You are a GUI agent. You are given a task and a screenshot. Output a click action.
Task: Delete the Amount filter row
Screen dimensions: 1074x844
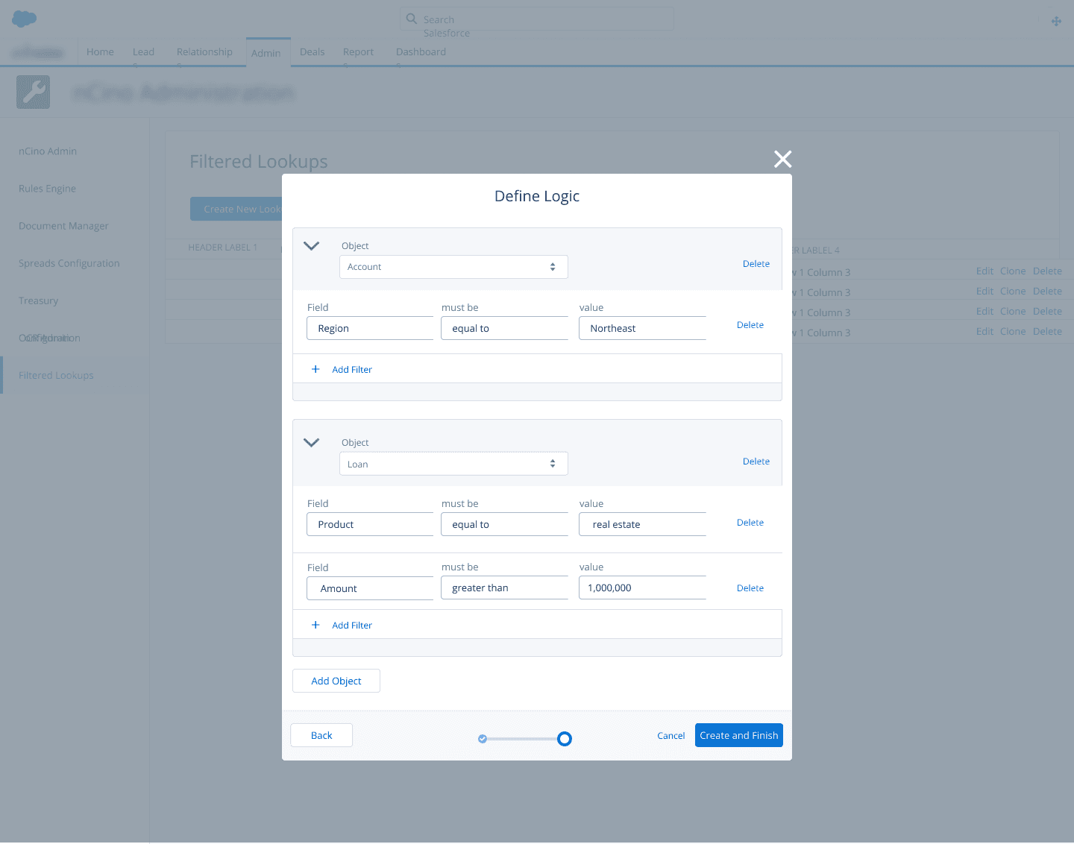click(750, 588)
